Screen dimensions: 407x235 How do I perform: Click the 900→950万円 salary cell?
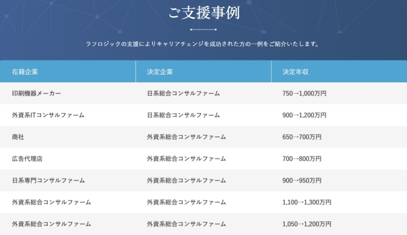point(301,181)
